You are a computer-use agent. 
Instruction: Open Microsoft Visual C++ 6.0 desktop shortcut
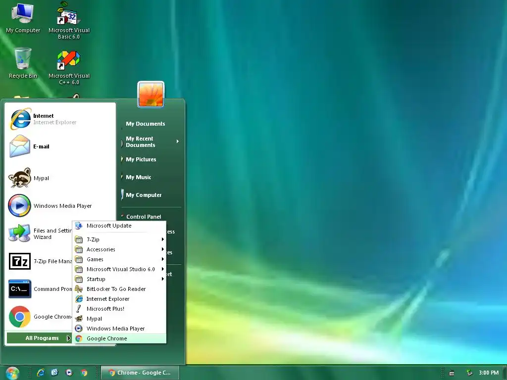69,67
